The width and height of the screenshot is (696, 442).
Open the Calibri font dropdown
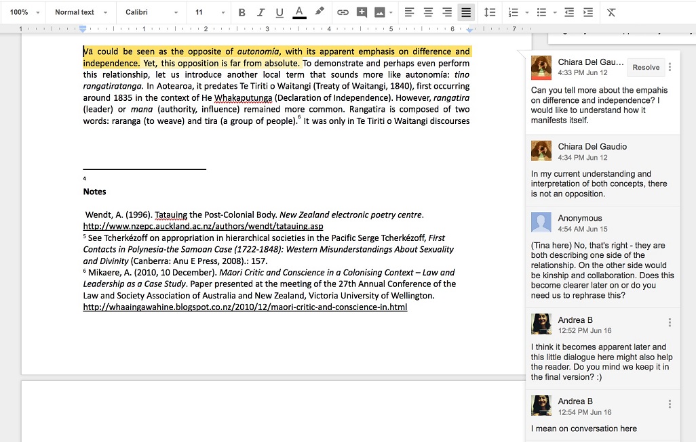point(151,12)
